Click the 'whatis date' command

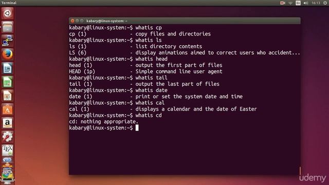[x=152, y=90]
